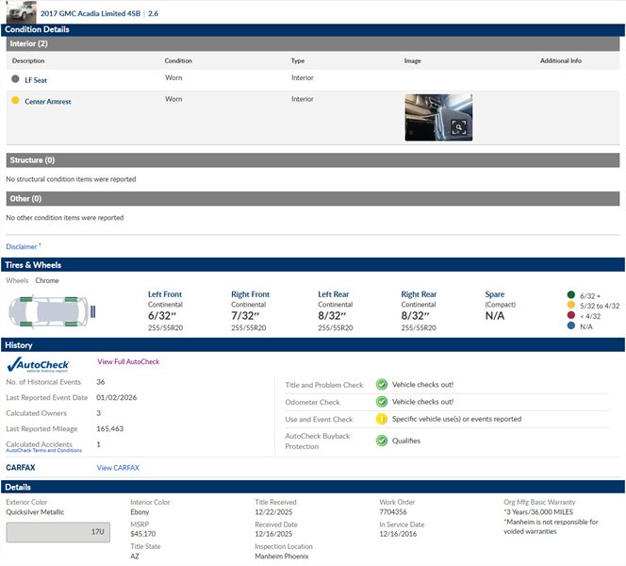Open the Disclaimer link
626x566 pixels.
click(24, 246)
